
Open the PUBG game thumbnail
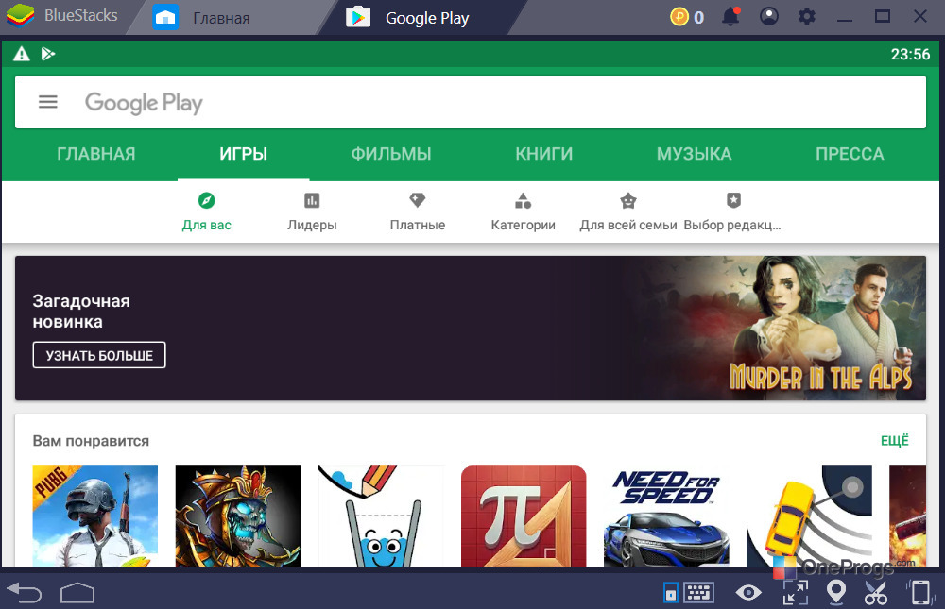pos(95,516)
